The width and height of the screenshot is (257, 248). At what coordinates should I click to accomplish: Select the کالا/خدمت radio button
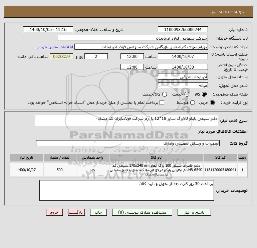point(165,94)
